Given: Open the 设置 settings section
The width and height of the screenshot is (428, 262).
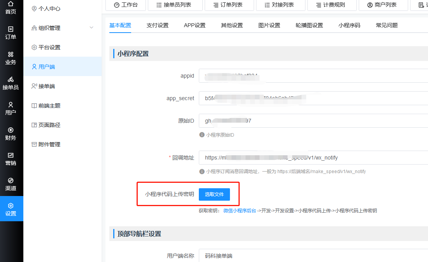Looking at the screenshot, I should (x=11, y=208).
